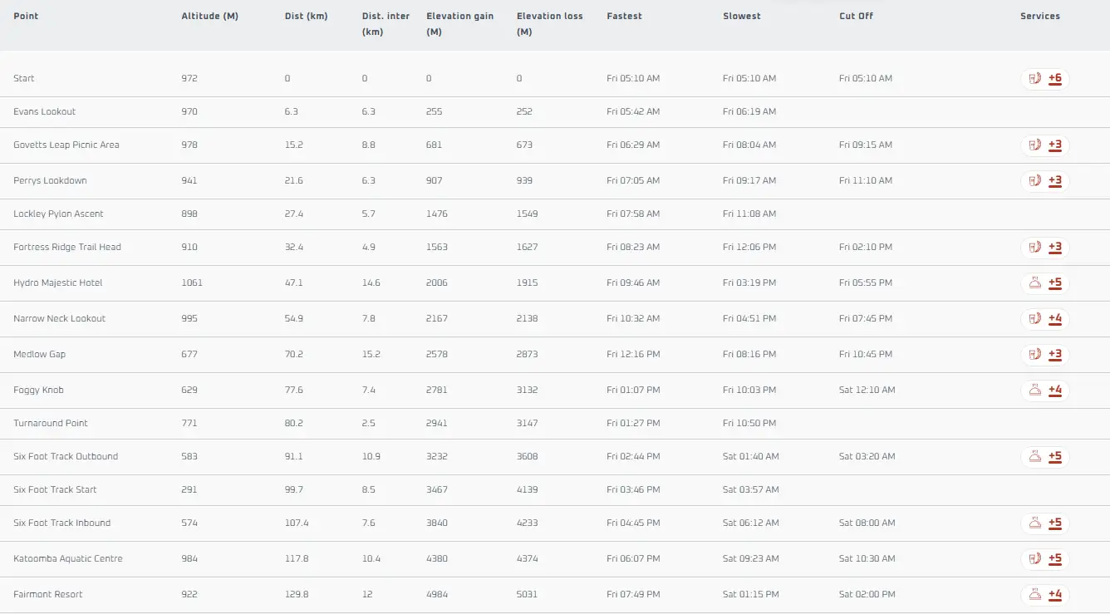Select the Evans Lookout point name
The height and width of the screenshot is (614, 1110).
pos(44,111)
